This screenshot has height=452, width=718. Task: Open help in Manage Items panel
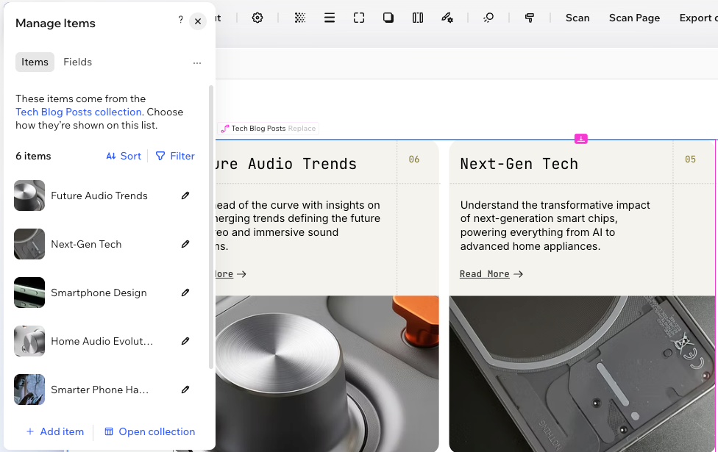tap(180, 20)
